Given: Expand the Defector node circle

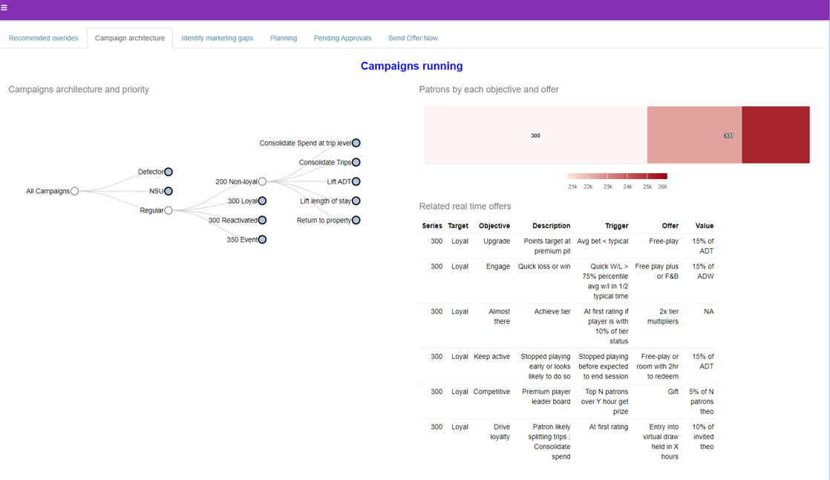Looking at the screenshot, I should click(169, 172).
